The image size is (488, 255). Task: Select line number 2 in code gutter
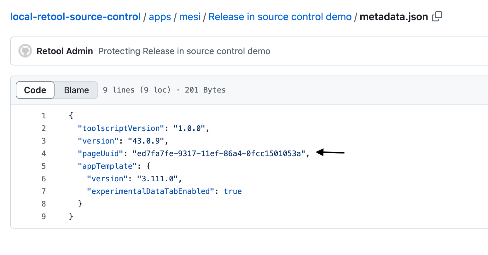tap(44, 128)
